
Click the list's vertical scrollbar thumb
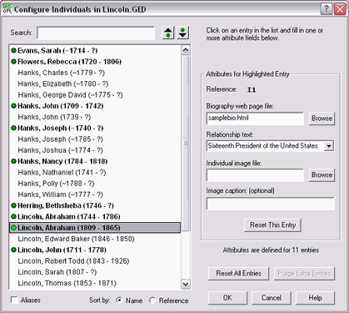[x=186, y=143]
